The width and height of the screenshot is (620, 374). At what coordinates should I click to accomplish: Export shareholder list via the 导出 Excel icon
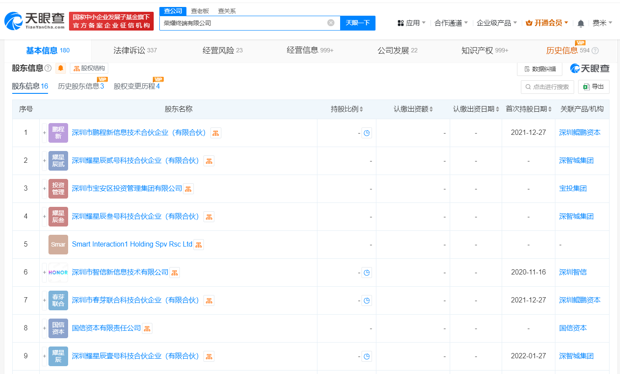tap(593, 86)
